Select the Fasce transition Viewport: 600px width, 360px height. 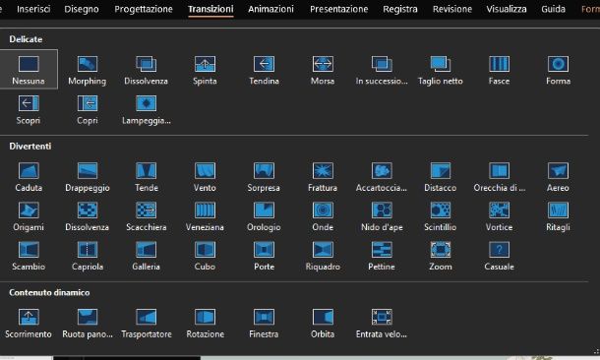click(499, 69)
